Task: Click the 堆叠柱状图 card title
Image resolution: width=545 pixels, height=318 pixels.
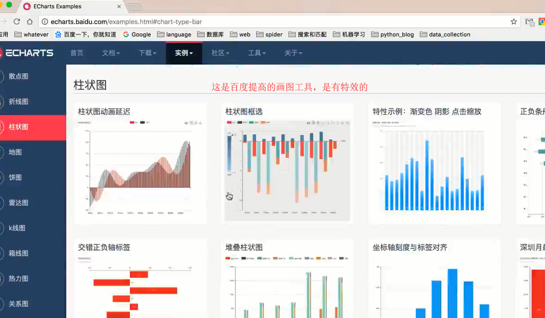Action: coord(244,248)
